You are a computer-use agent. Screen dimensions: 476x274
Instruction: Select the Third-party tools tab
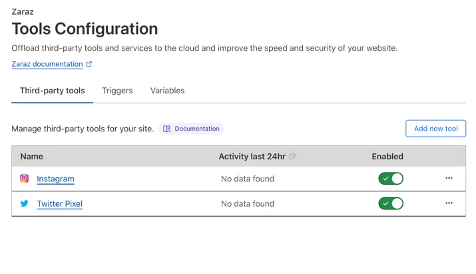[x=52, y=91]
